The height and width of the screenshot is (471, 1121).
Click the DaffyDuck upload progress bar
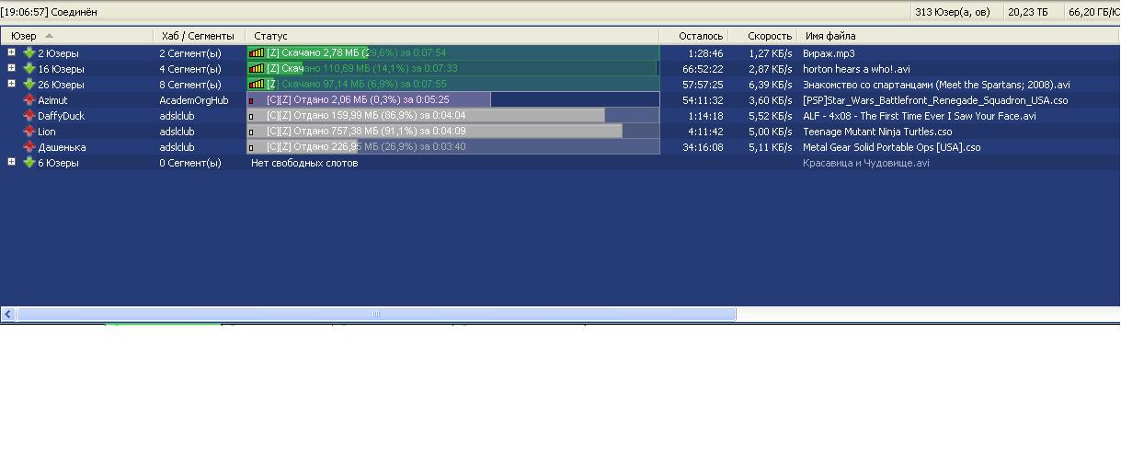pos(452,116)
